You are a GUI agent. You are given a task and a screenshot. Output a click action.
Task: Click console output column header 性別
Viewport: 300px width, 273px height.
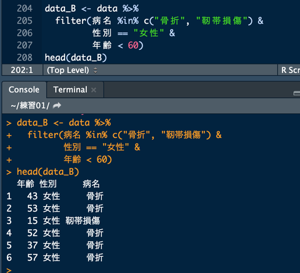pyautogui.click(x=48, y=184)
